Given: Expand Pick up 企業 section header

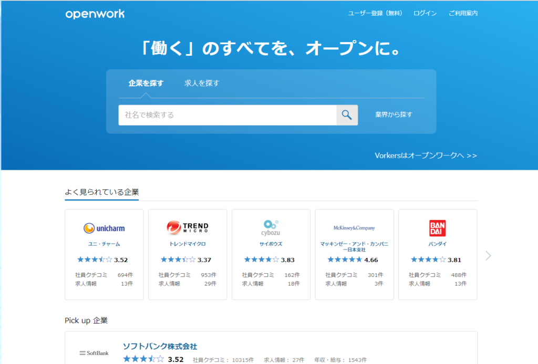Looking at the screenshot, I should tap(85, 321).
